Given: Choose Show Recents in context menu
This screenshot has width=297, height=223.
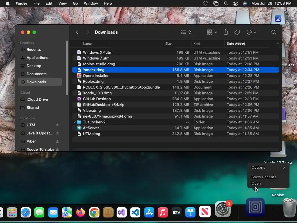Looking at the screenshot, I should [x=268, y=177].
